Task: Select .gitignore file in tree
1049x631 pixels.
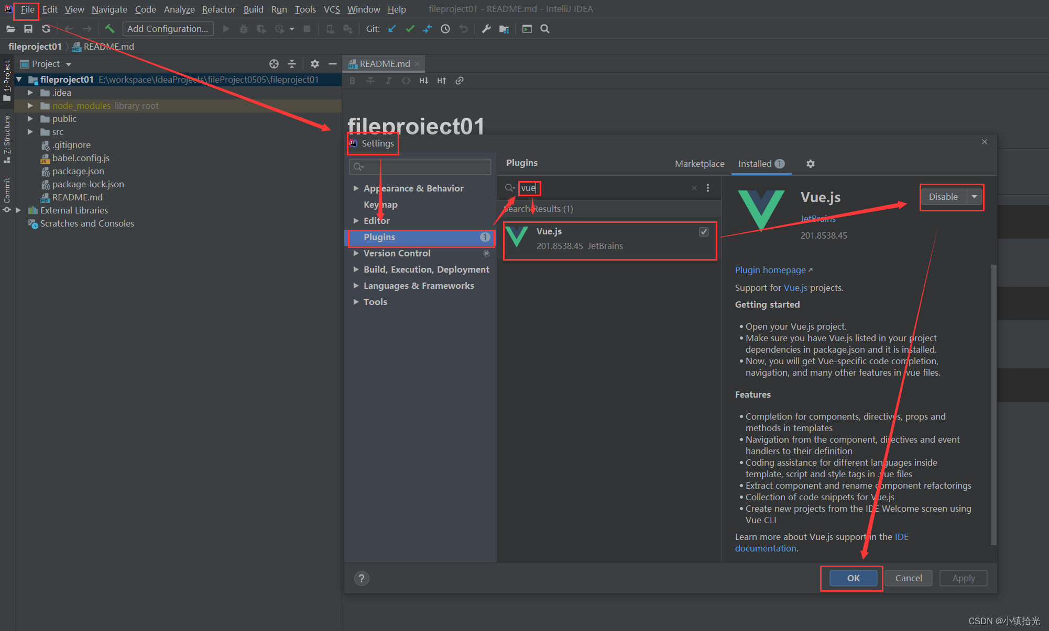Action: (71, 145)
